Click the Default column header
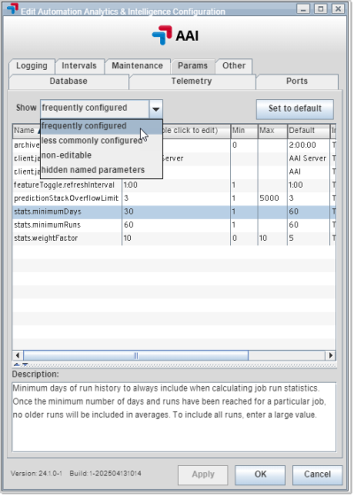Viewport: 354px width, 496px height. (308, 131)
